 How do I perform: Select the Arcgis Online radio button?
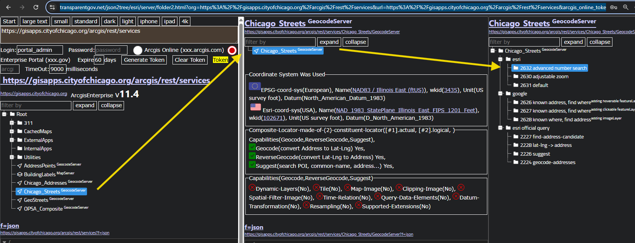coord(138,50)
